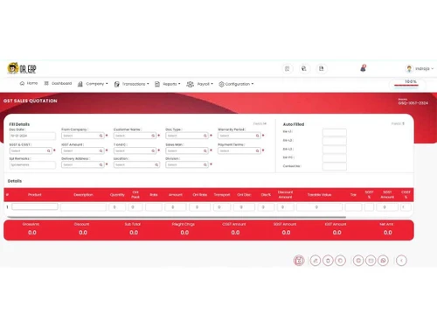Screen dimensions: 437x328
Task: Open the Company menu
Action: [x=93, y=84]
